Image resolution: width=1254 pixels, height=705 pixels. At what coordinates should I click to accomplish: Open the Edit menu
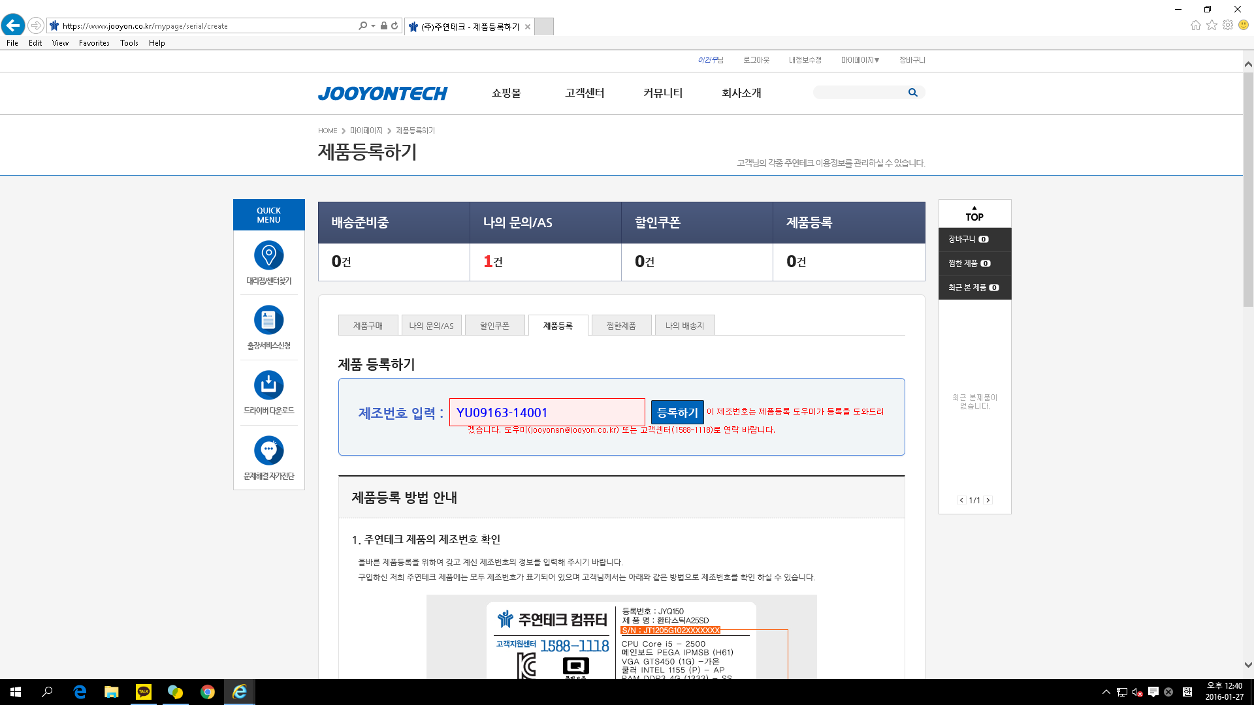[35, 43]
